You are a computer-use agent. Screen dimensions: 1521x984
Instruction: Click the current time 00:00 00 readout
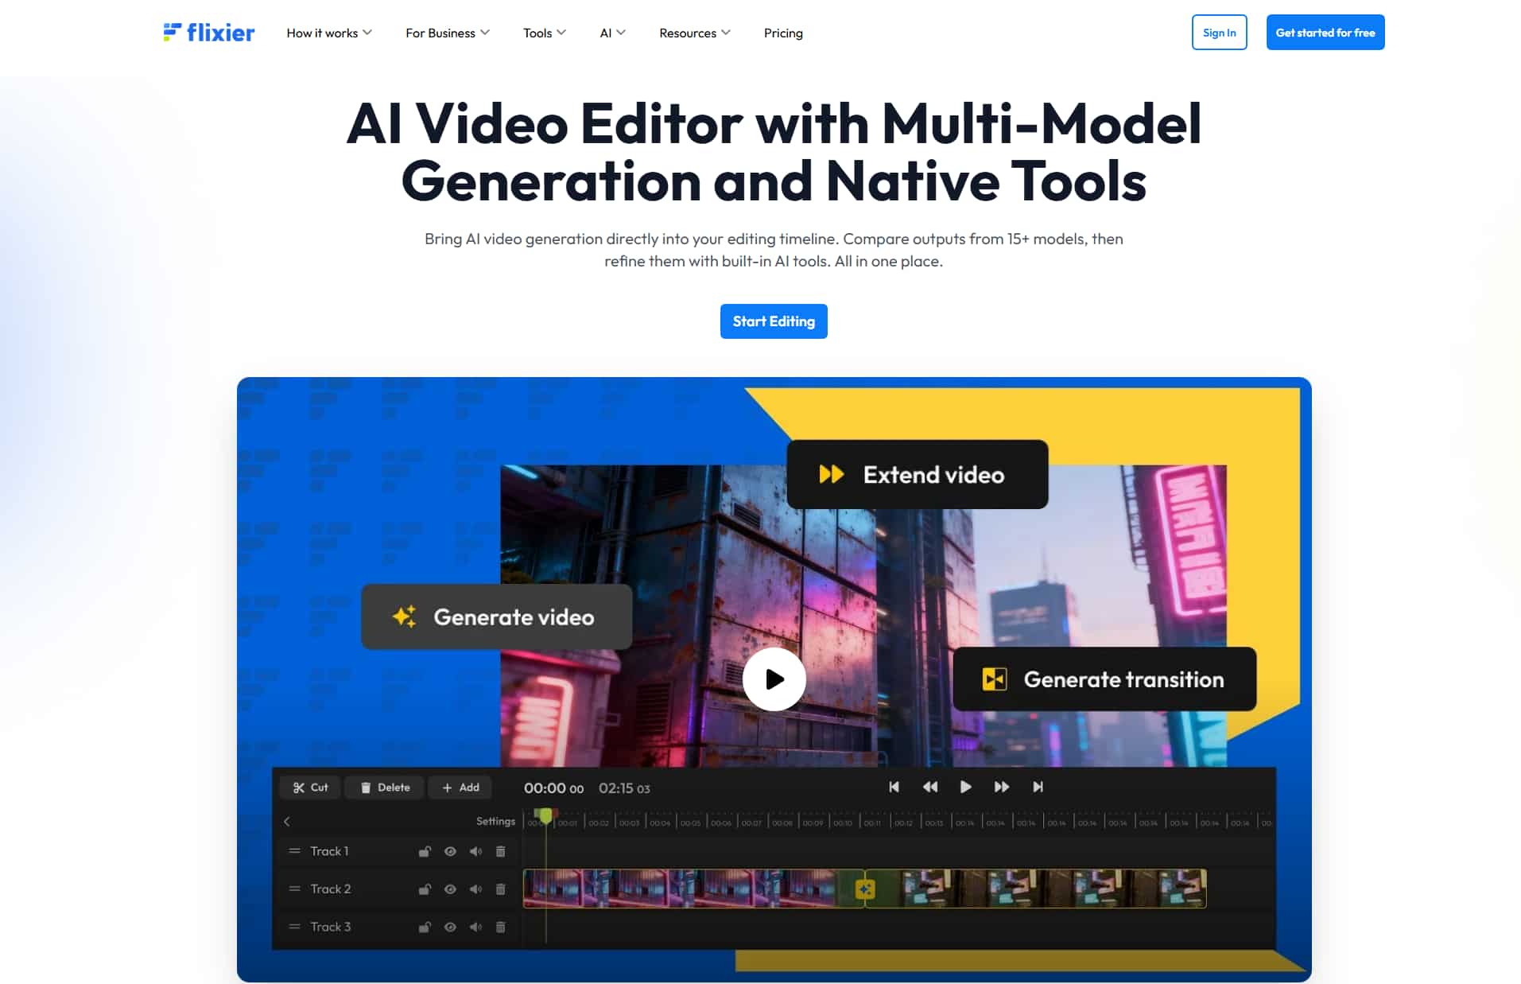click(x=553, y=788)
